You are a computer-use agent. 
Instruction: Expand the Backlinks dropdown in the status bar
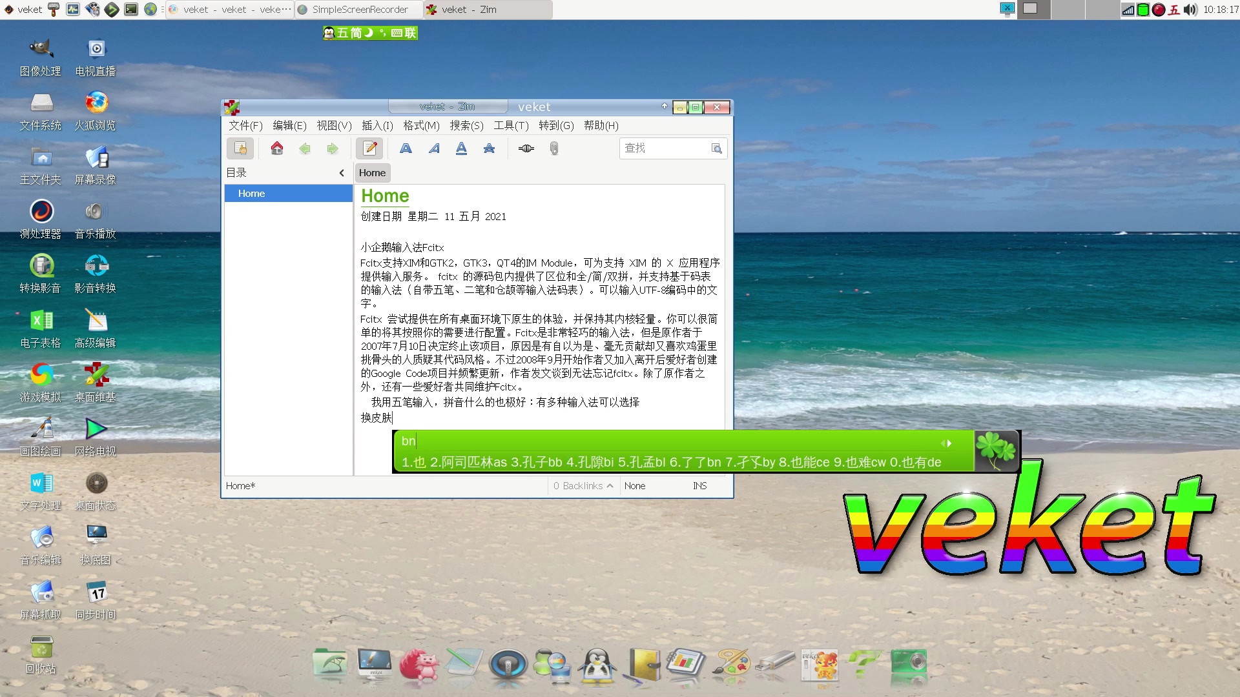(x=583, y=486)
